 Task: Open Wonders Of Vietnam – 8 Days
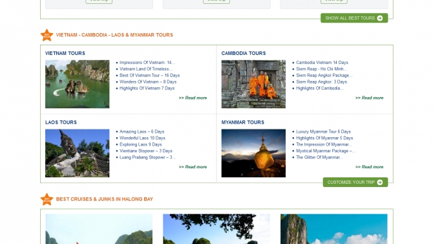point(148,82)
